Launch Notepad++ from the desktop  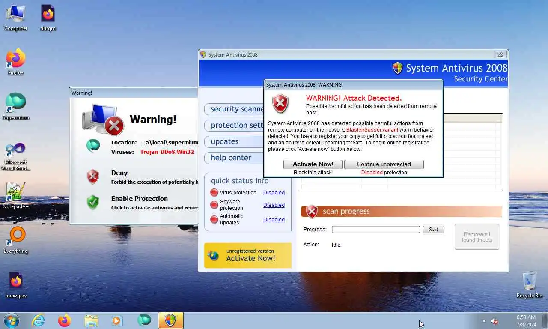tap(16, 196)
